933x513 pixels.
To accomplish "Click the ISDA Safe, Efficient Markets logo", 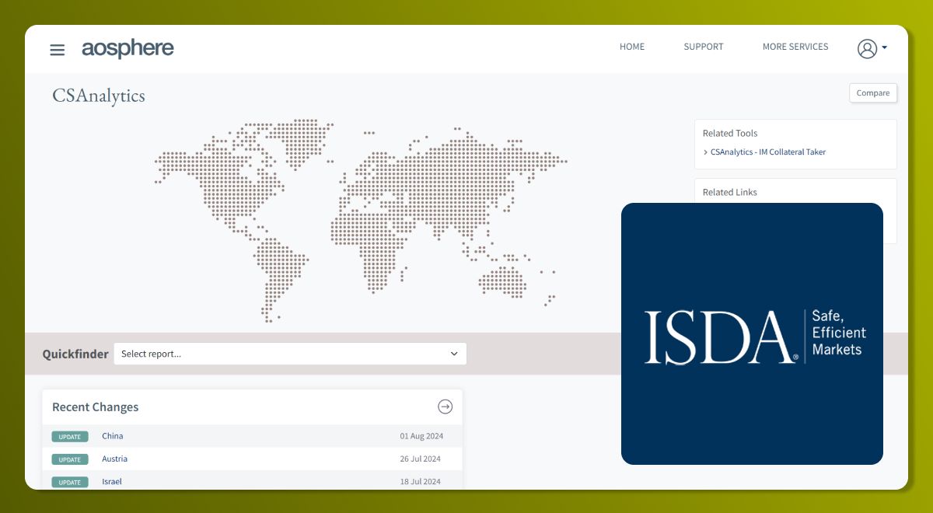I will point(752,335).
